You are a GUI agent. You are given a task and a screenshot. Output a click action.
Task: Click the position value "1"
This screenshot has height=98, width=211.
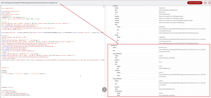point(159,60)
